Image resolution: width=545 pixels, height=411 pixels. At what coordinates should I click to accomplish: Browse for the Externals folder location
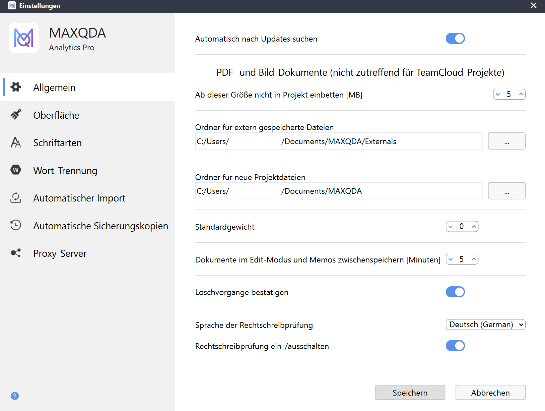[506, 141]
